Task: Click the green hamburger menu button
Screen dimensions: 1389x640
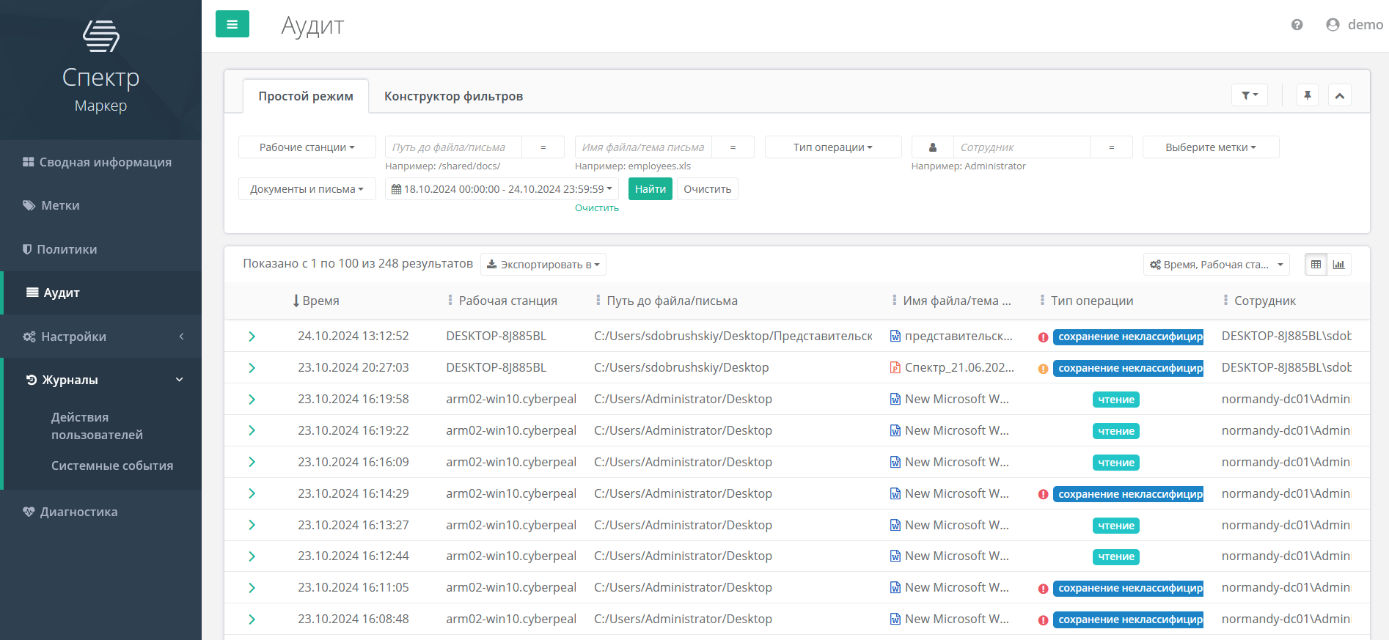Action: (232, 24)
